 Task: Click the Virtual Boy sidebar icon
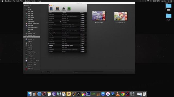[26, 69]
